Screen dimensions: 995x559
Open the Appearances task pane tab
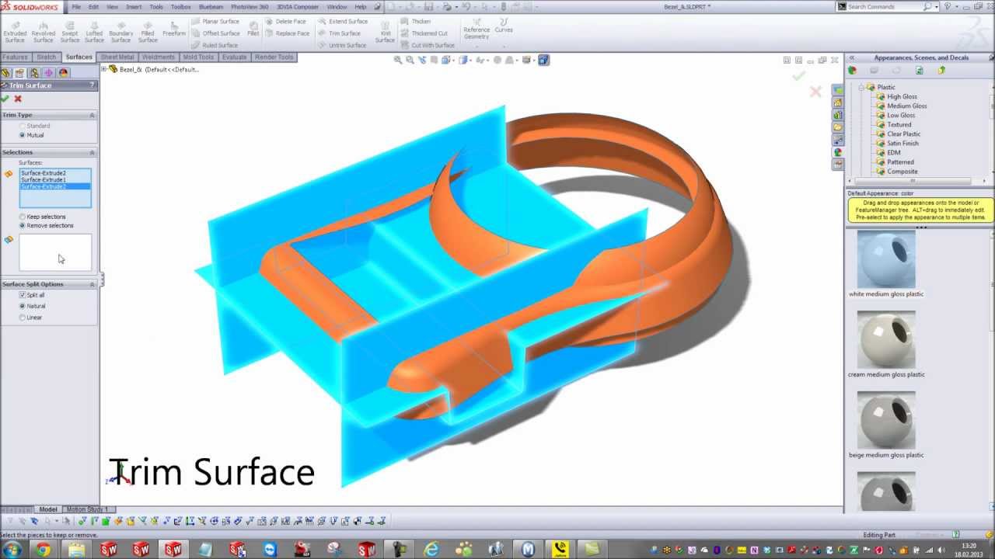838,152
